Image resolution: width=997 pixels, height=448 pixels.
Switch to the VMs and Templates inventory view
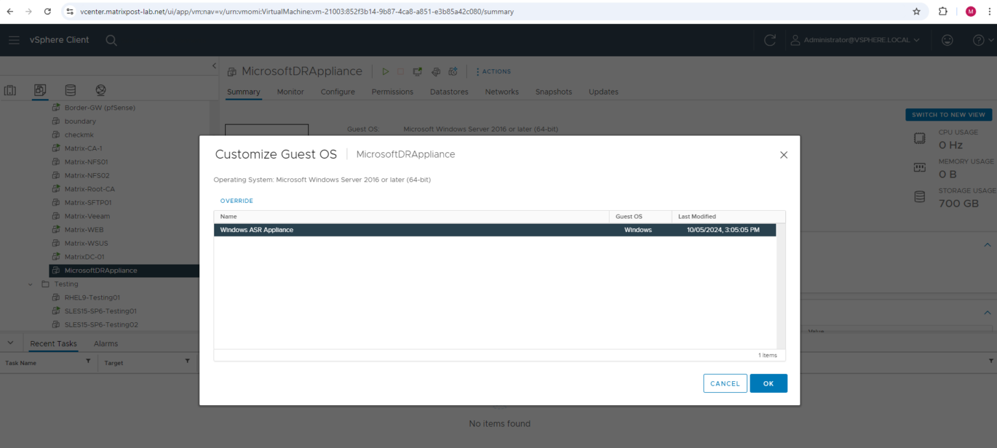[40, 90]
